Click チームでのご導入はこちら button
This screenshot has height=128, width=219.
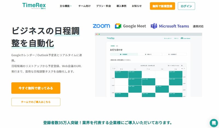click(x=36, y=102)
